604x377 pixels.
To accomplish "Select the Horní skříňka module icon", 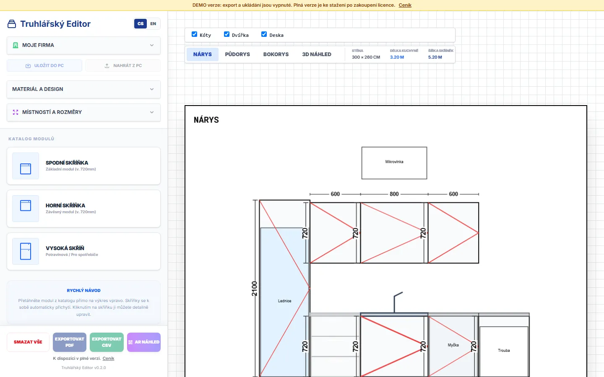I will 26,209.
